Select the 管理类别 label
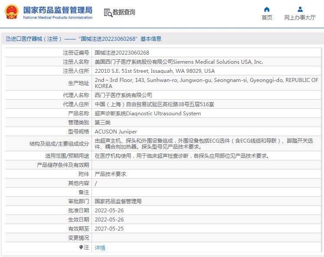The image size is (324, 257). click(79, 122)
